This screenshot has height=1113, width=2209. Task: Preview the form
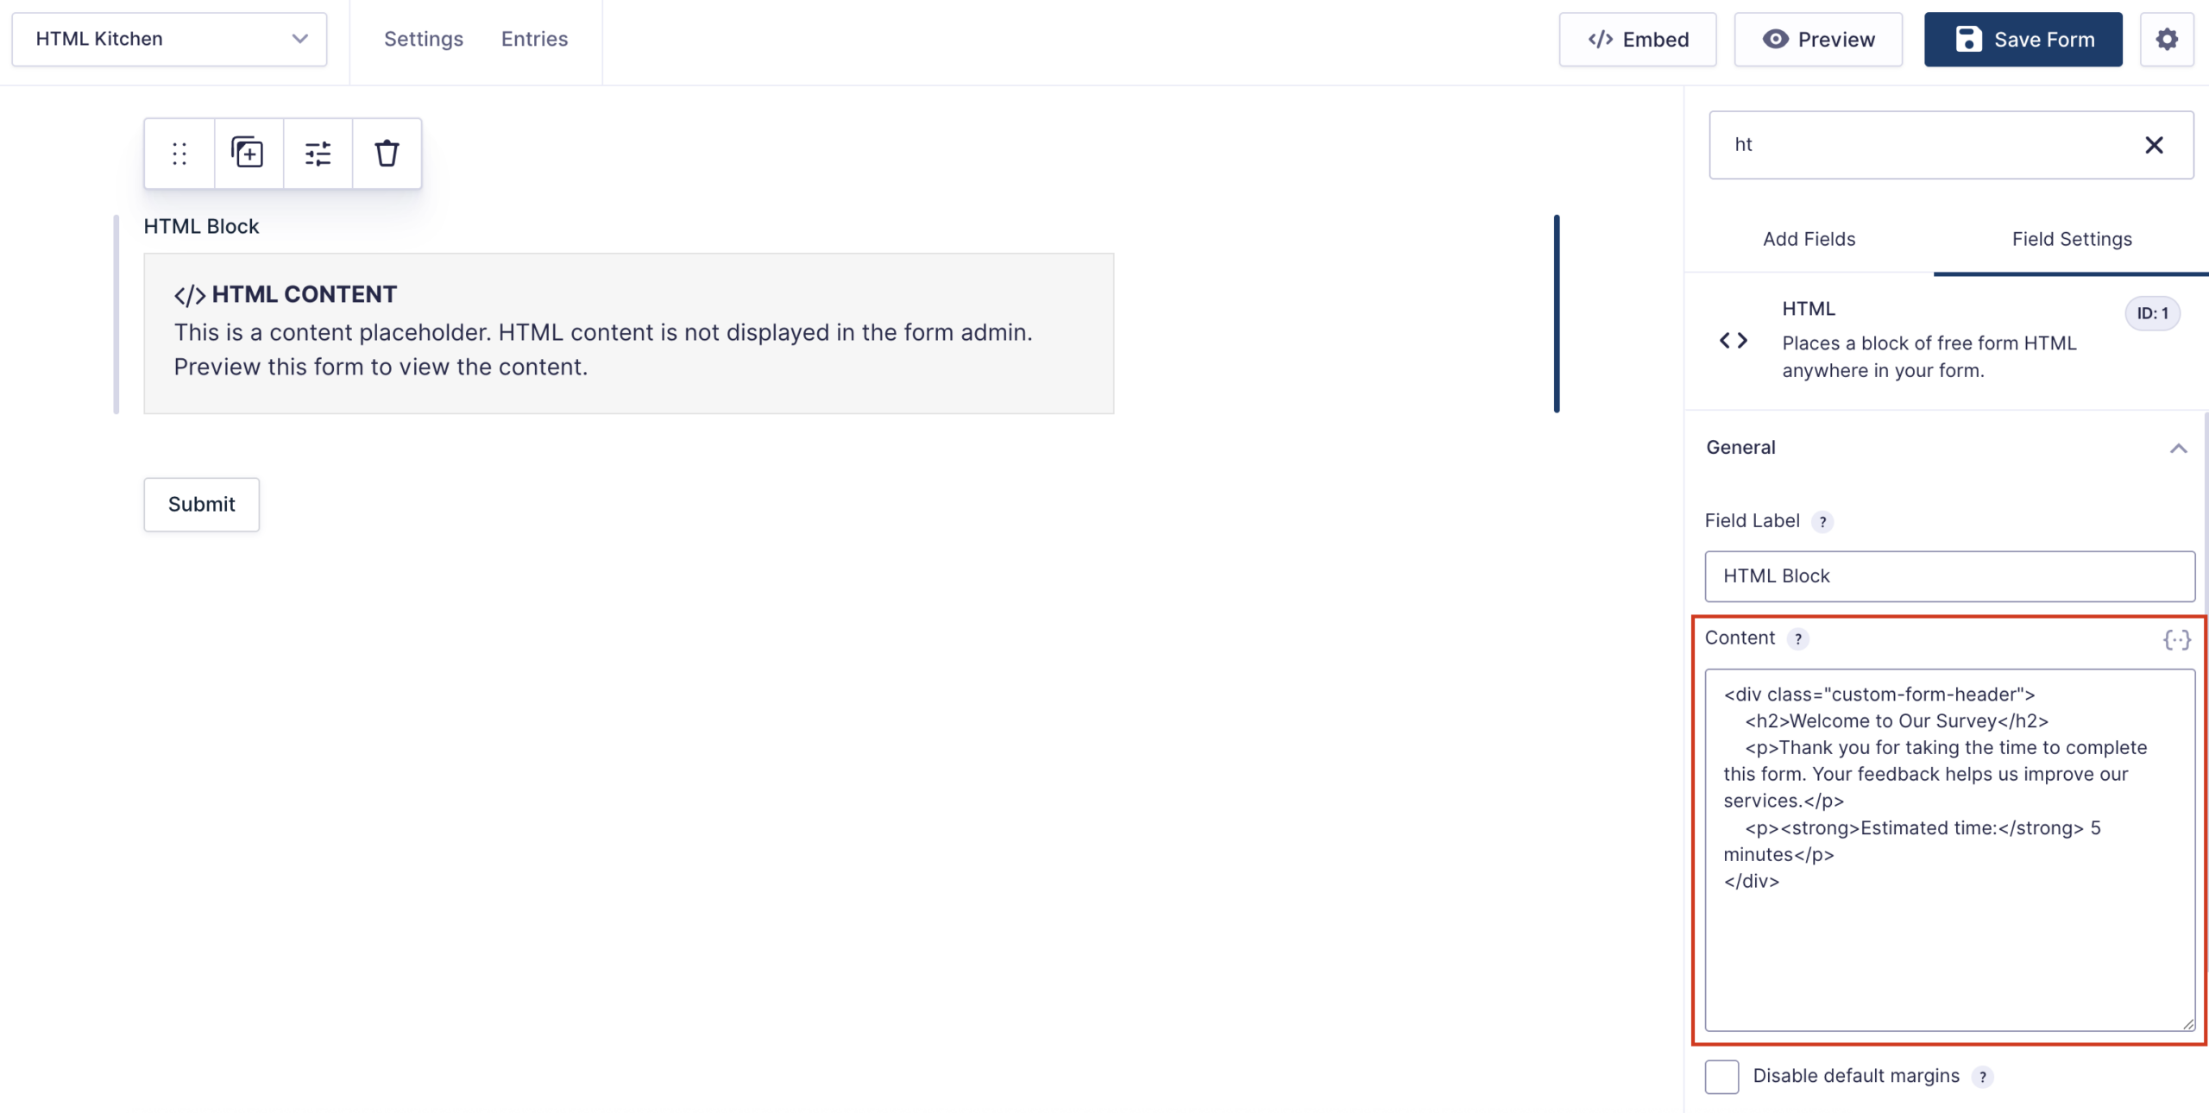(x=1818, y=40)
